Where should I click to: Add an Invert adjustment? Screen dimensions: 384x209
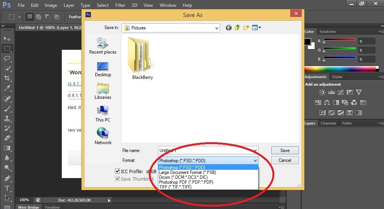[x=323, y=112]
